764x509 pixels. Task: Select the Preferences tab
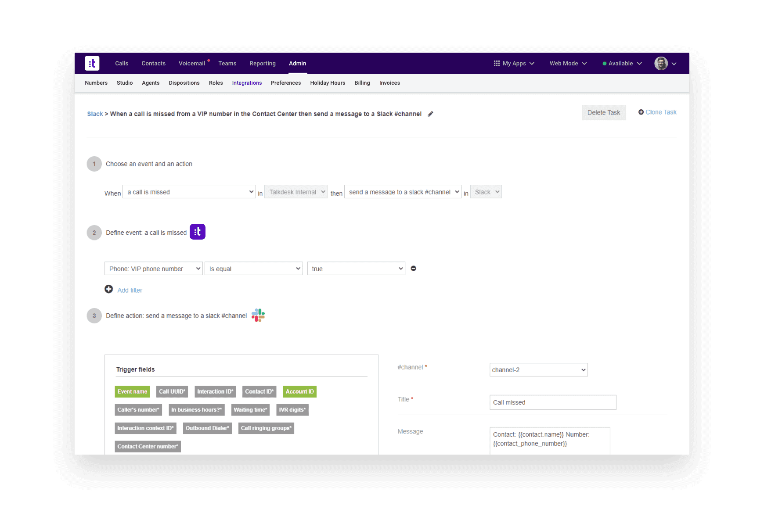pos(285,83)
